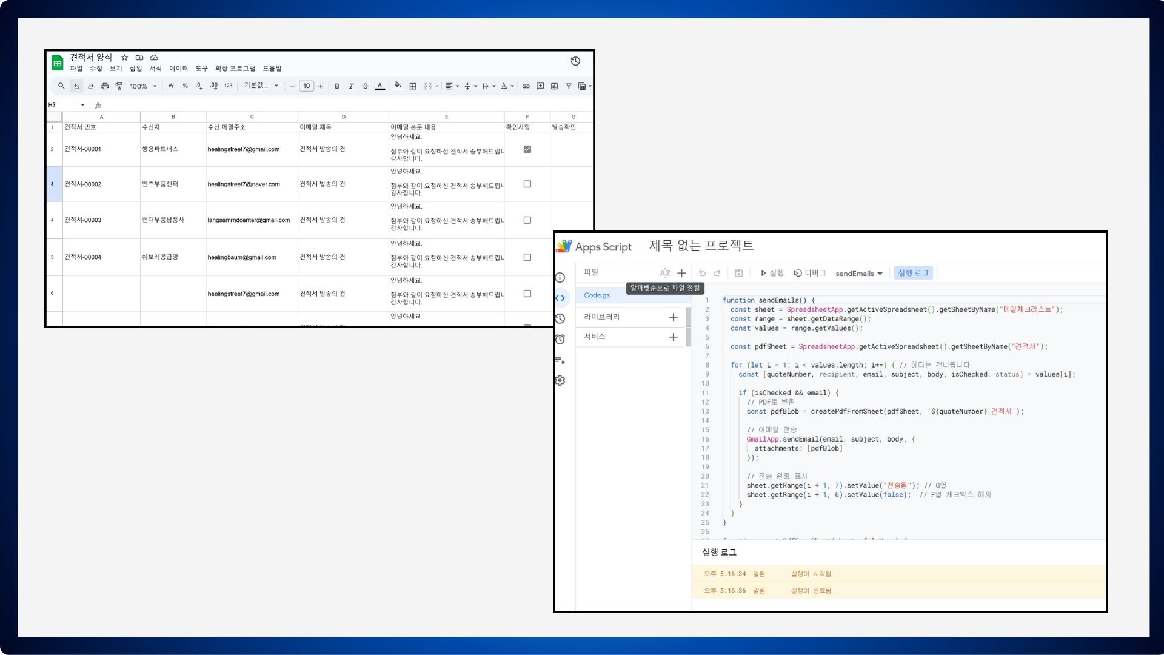
Task: Click the print icon in Sheets toolbar
Action: coord(105,86)
